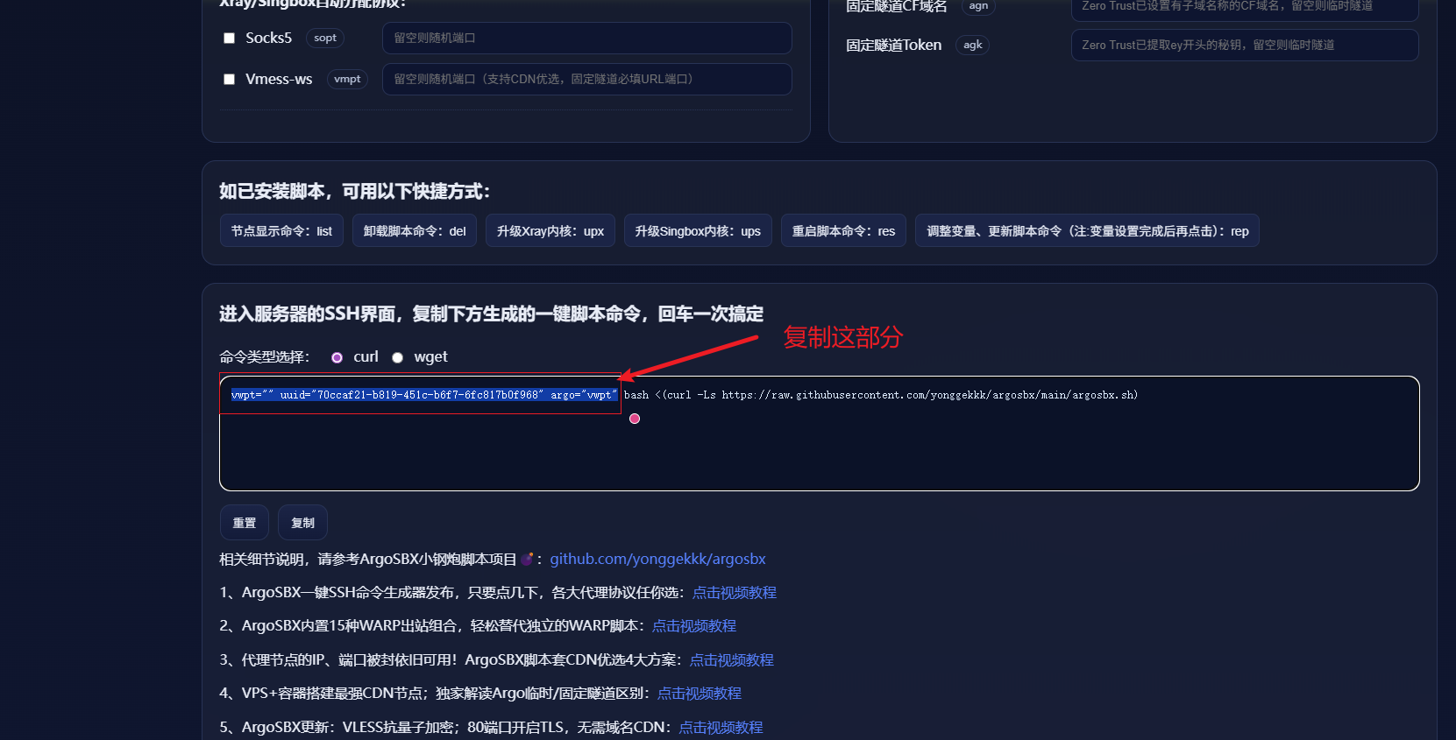Click the Socks5 port input field
The height and width of the screenshot is (740, 1456).
coord(586,39)
